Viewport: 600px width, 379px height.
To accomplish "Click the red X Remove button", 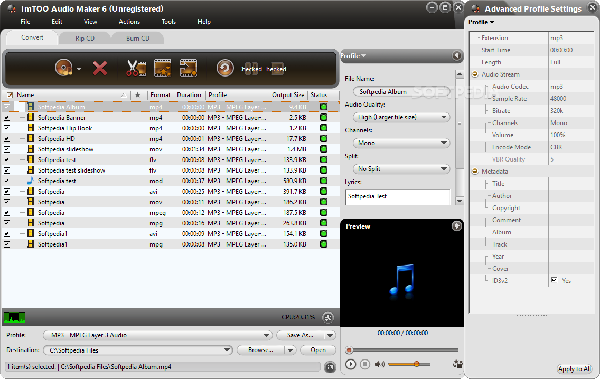I will (x=100, y=69).
